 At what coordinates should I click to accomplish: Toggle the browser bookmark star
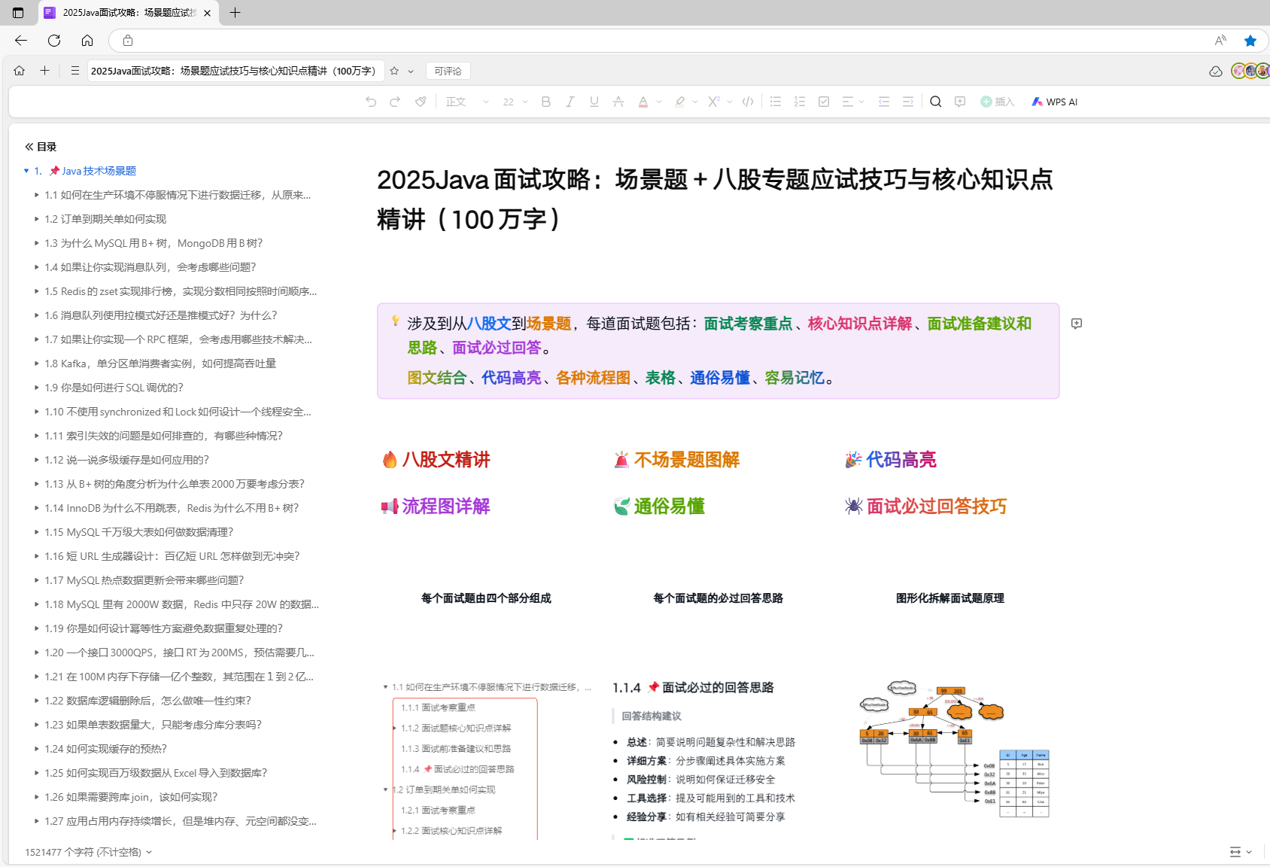point(1250,41)
